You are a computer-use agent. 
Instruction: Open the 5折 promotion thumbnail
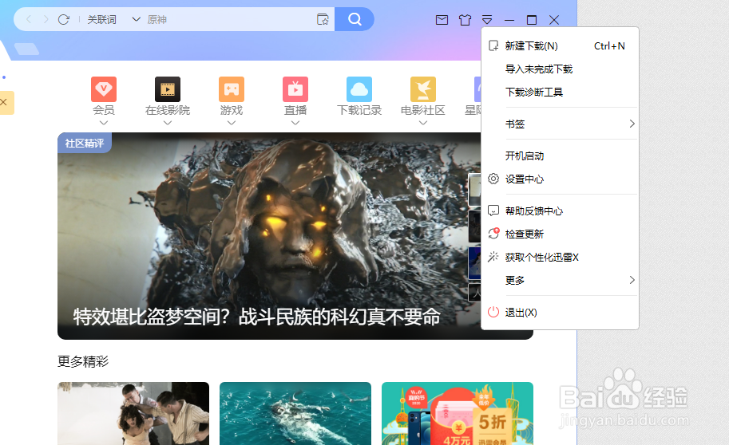(458, 413)
